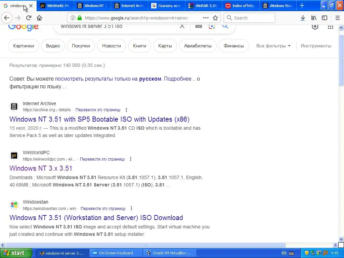This screenshot has width=344, height=258.
Task: Click посмотреть результаты только на русском link
Action: [x=108, y=79]
